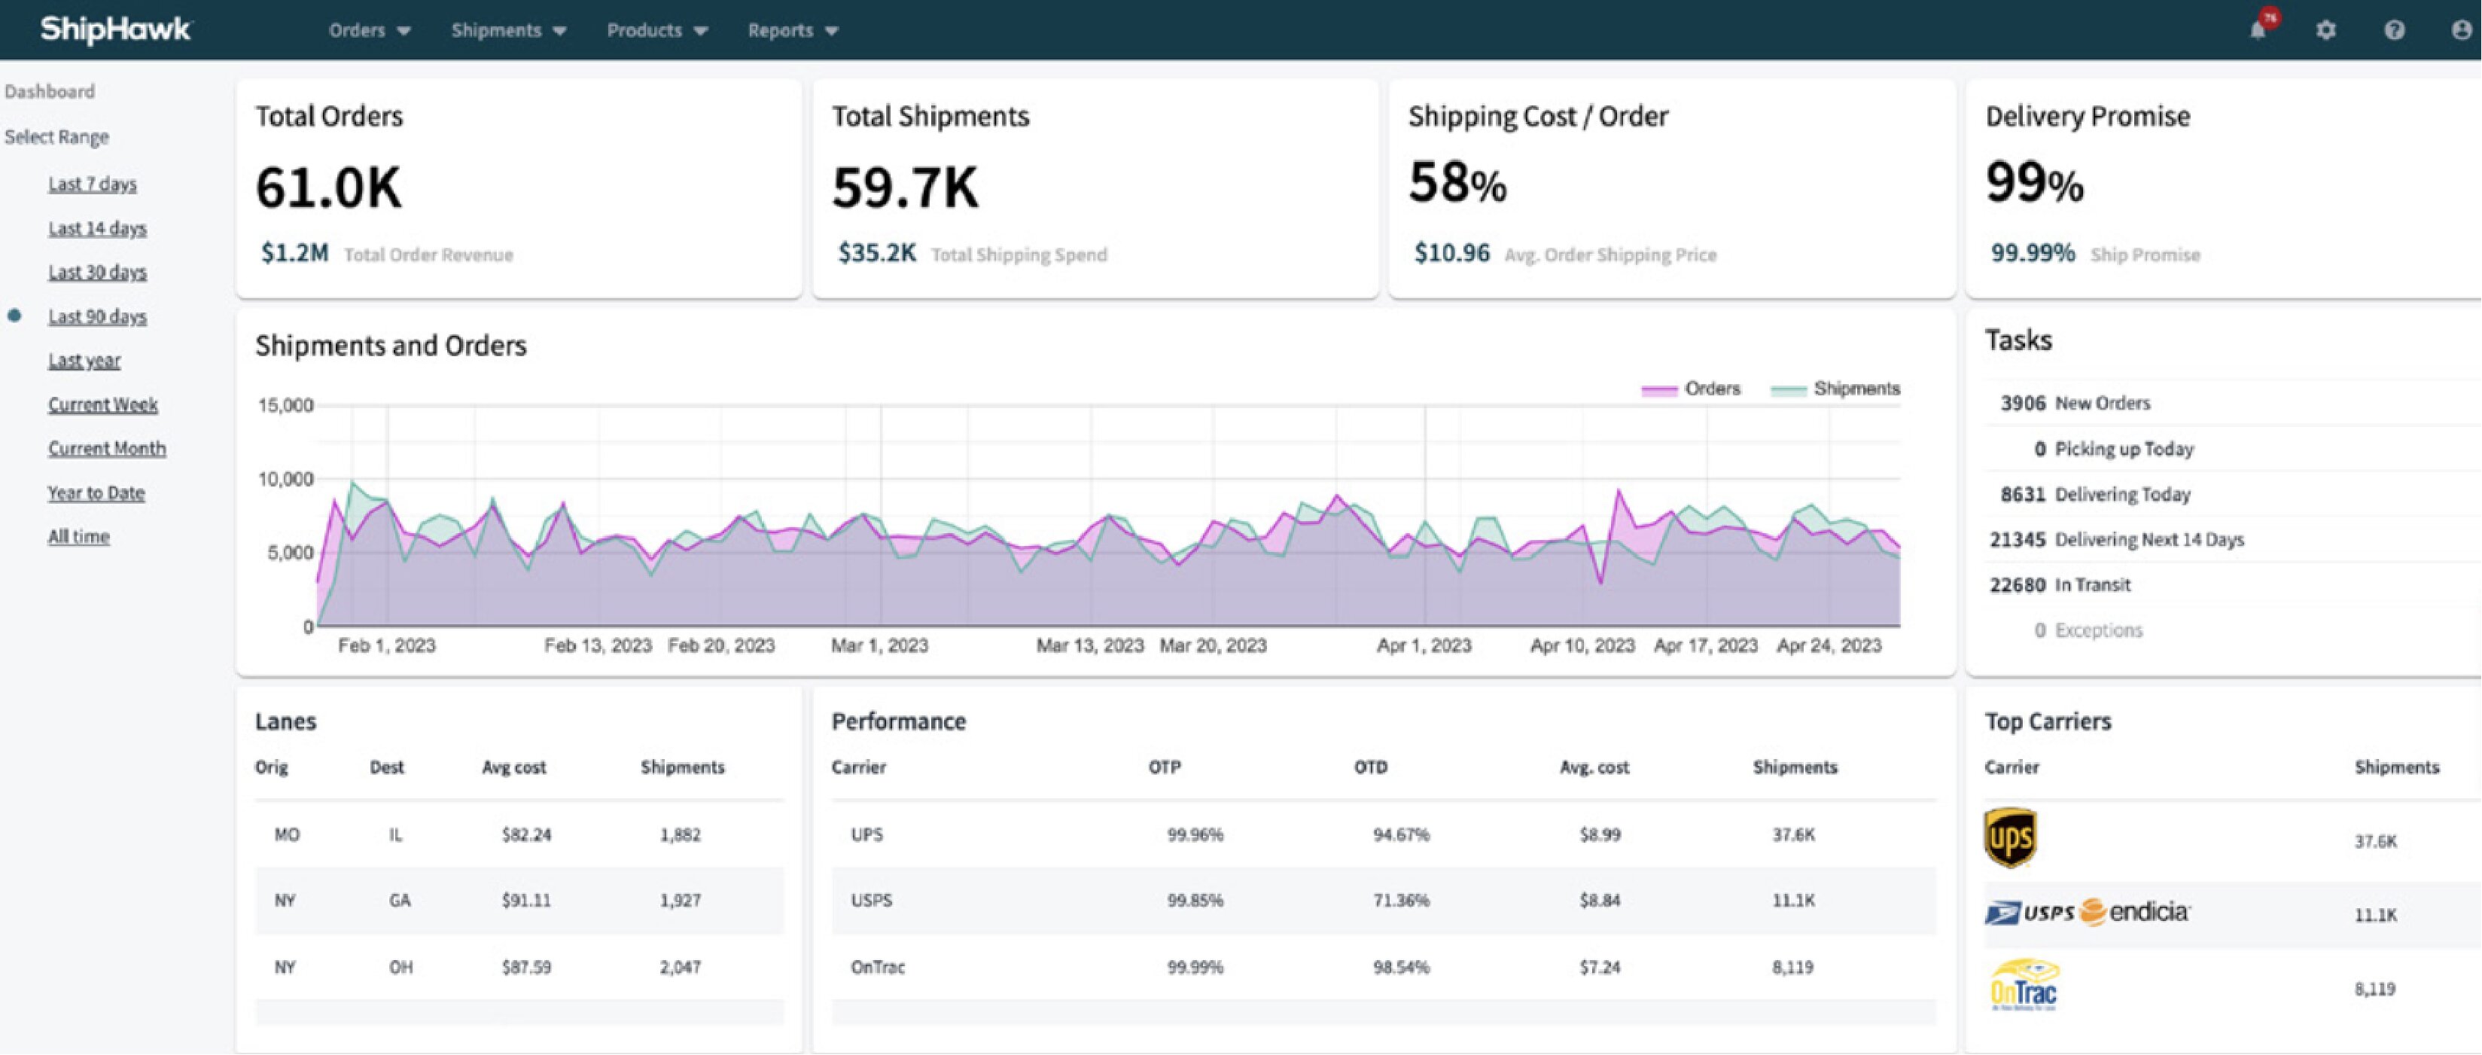Expand the Reports dropdown menu
Viewport: 2482px width, 1055px height.
pos(792,30)
